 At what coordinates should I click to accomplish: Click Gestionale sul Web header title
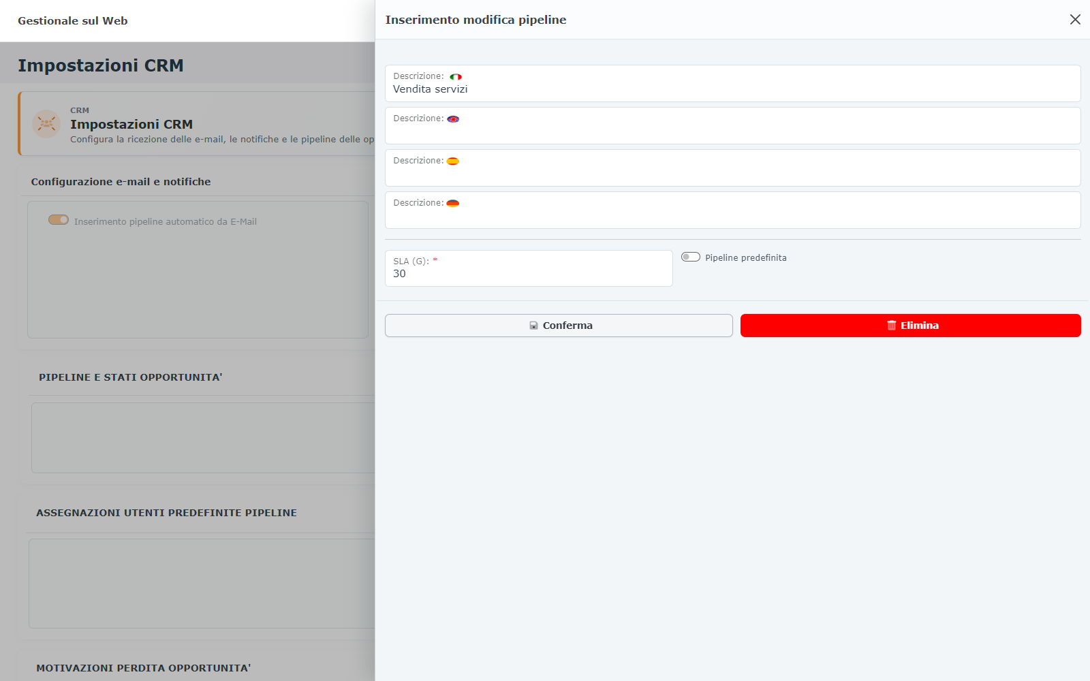(73, 21)
